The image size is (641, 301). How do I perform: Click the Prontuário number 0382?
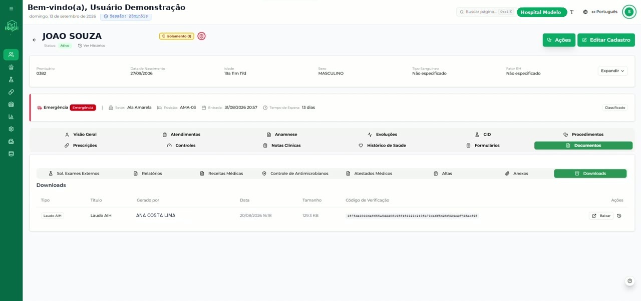(41, 73)
